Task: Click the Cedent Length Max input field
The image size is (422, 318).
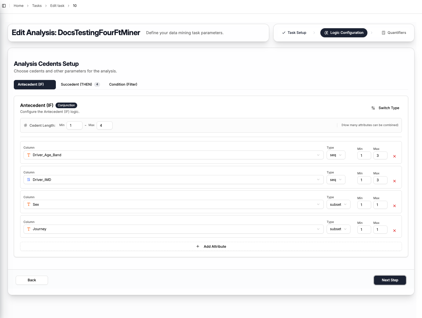Action: tap(104, 125)
